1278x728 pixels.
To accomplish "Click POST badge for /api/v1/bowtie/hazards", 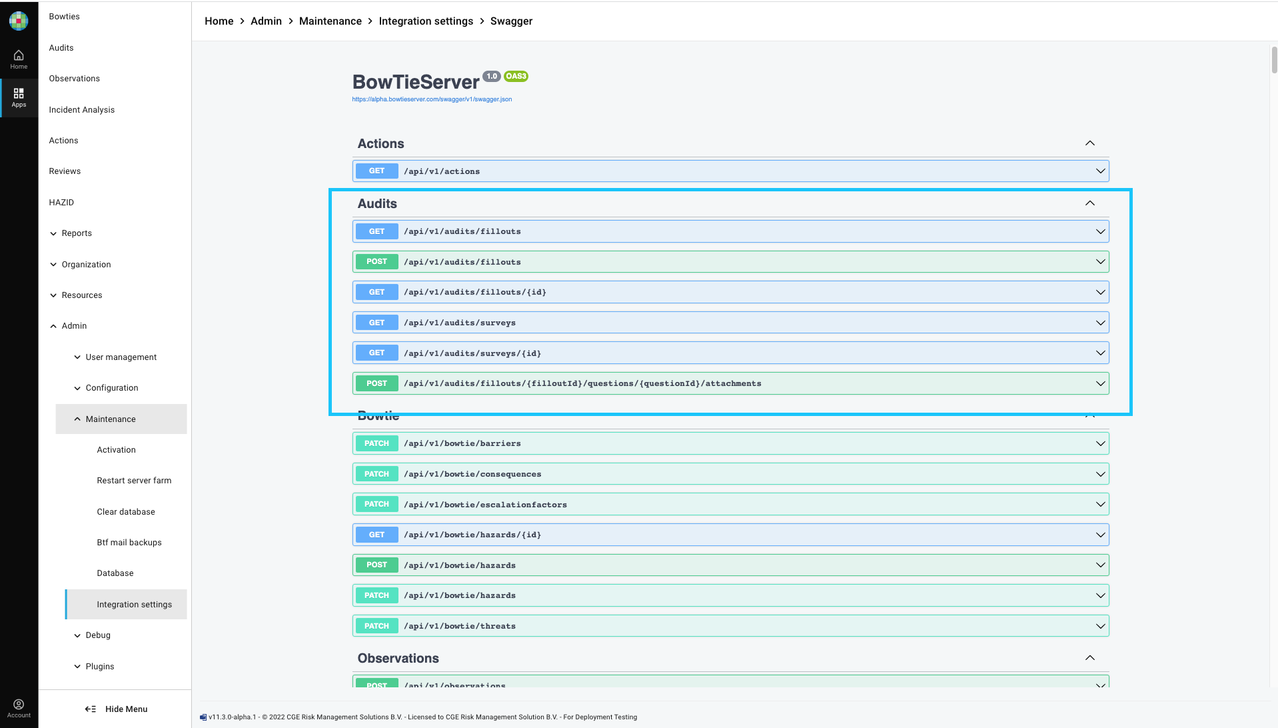I will coord(376,565).
